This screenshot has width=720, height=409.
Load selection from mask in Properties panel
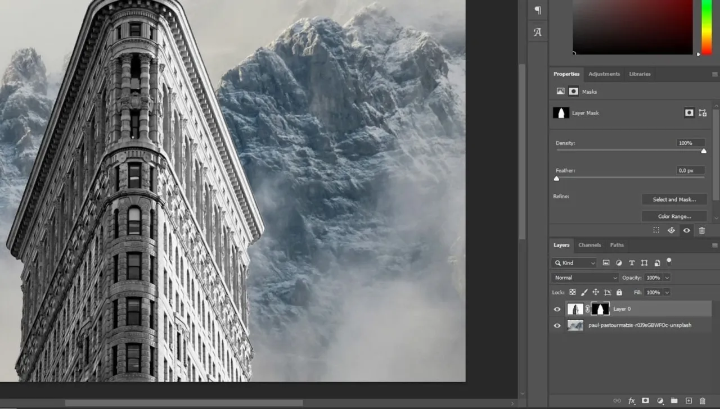(656, 230)
